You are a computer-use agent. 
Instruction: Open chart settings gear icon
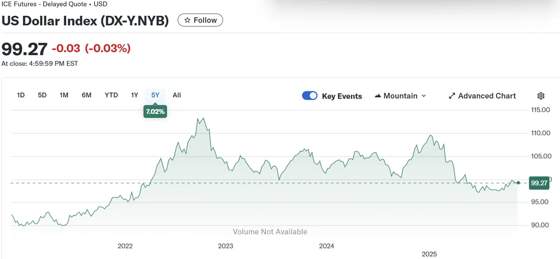point(541,96)
